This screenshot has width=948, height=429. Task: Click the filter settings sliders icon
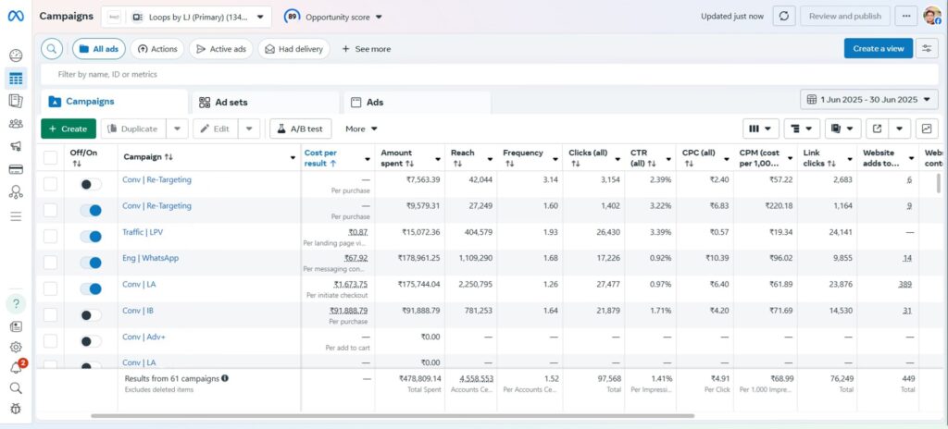coord(926,49)
